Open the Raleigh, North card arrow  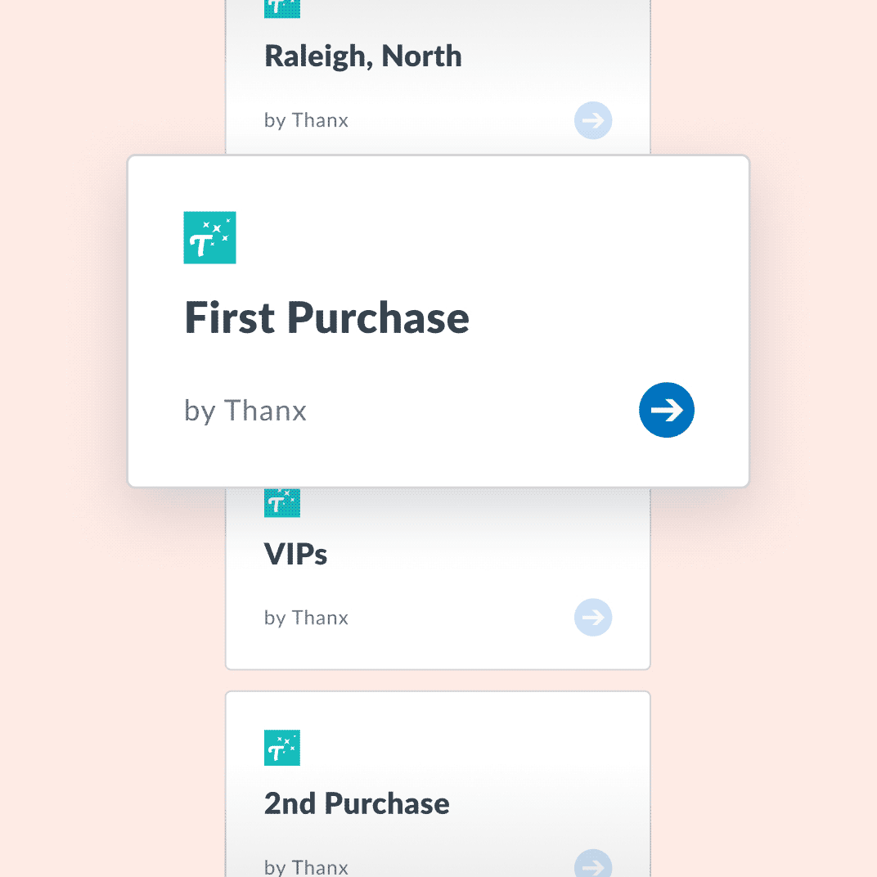click(x=593, y=120)
